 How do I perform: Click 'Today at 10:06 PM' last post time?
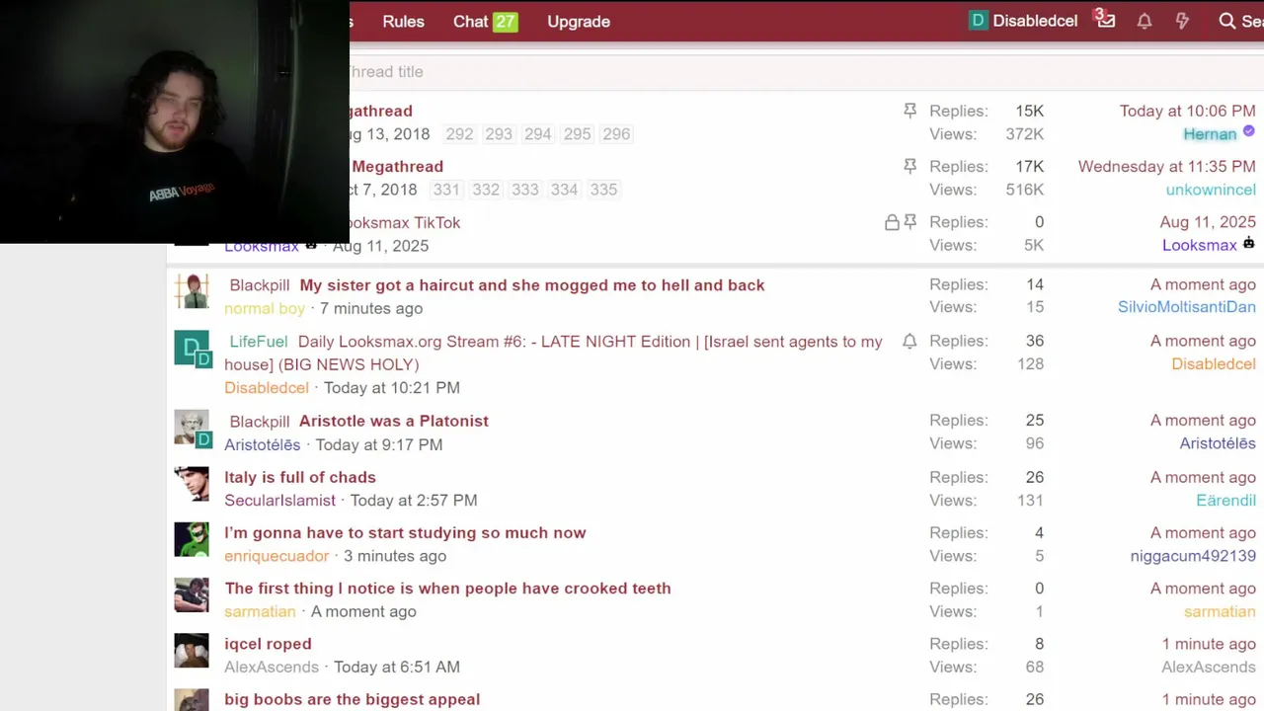click(x=1188, y=112)
